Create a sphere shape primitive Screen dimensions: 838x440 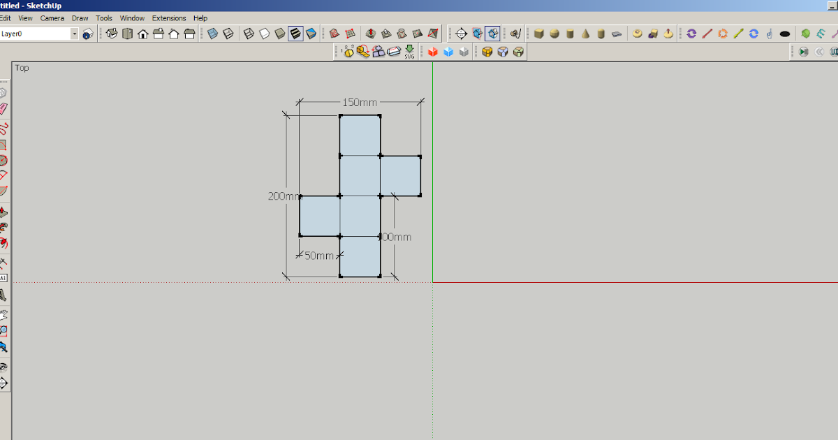(x=554, y=33)
